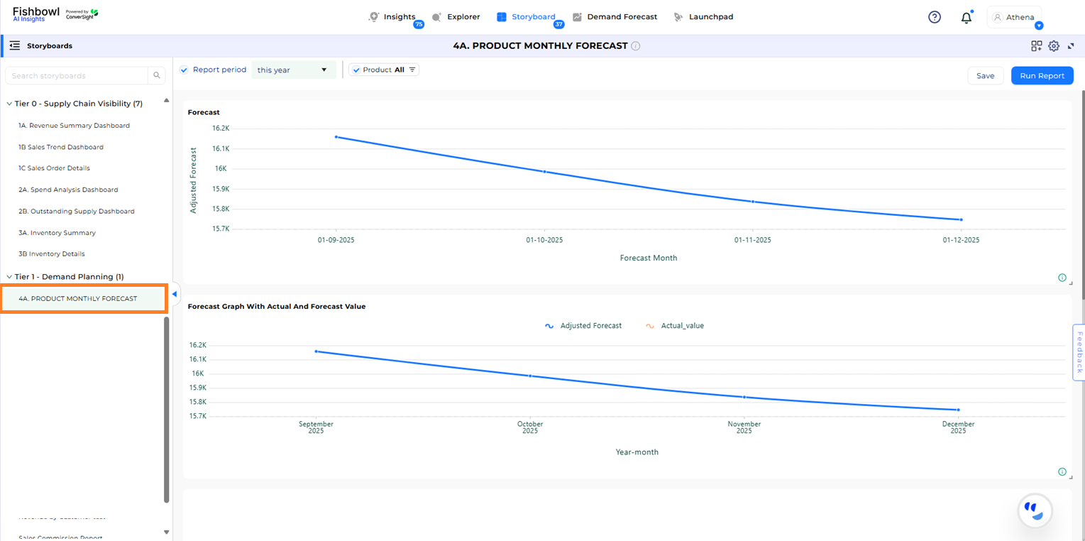The width and height of the screenshot is (1085, 541).
Task: Open the 'this year' report period dropdown
Action: [293, 70]
